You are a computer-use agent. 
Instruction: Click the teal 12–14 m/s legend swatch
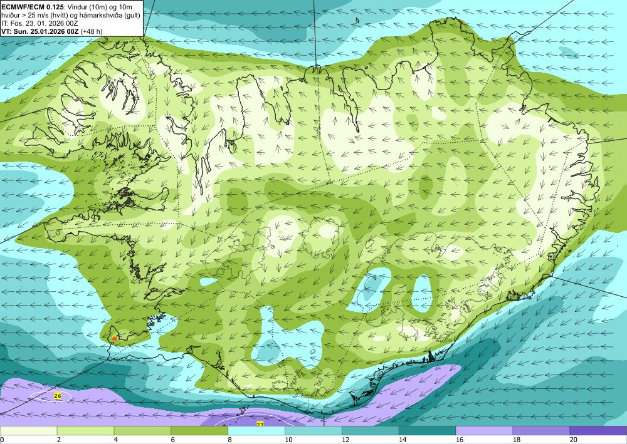pos(371,431)
